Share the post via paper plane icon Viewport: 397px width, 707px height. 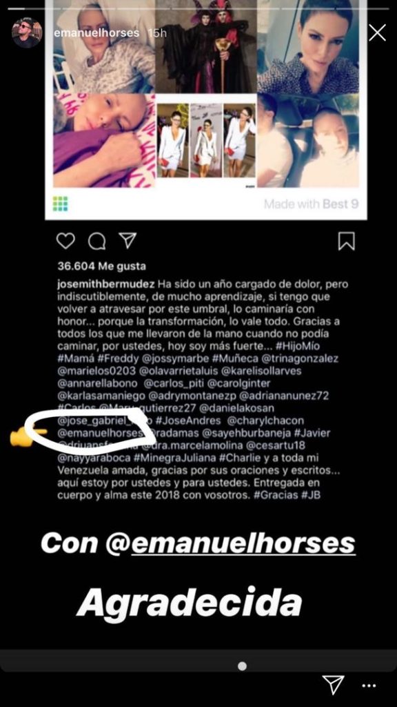tap(127, 241)
